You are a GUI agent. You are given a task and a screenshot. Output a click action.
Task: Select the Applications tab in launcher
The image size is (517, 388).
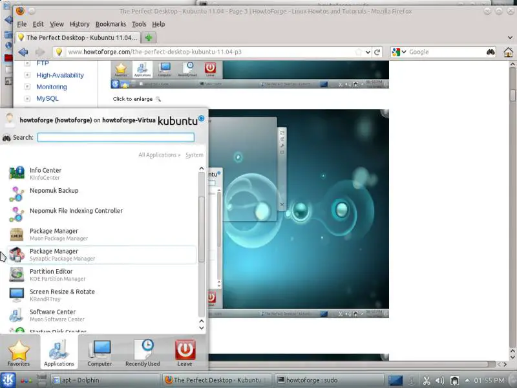click(x=59, y=352)
